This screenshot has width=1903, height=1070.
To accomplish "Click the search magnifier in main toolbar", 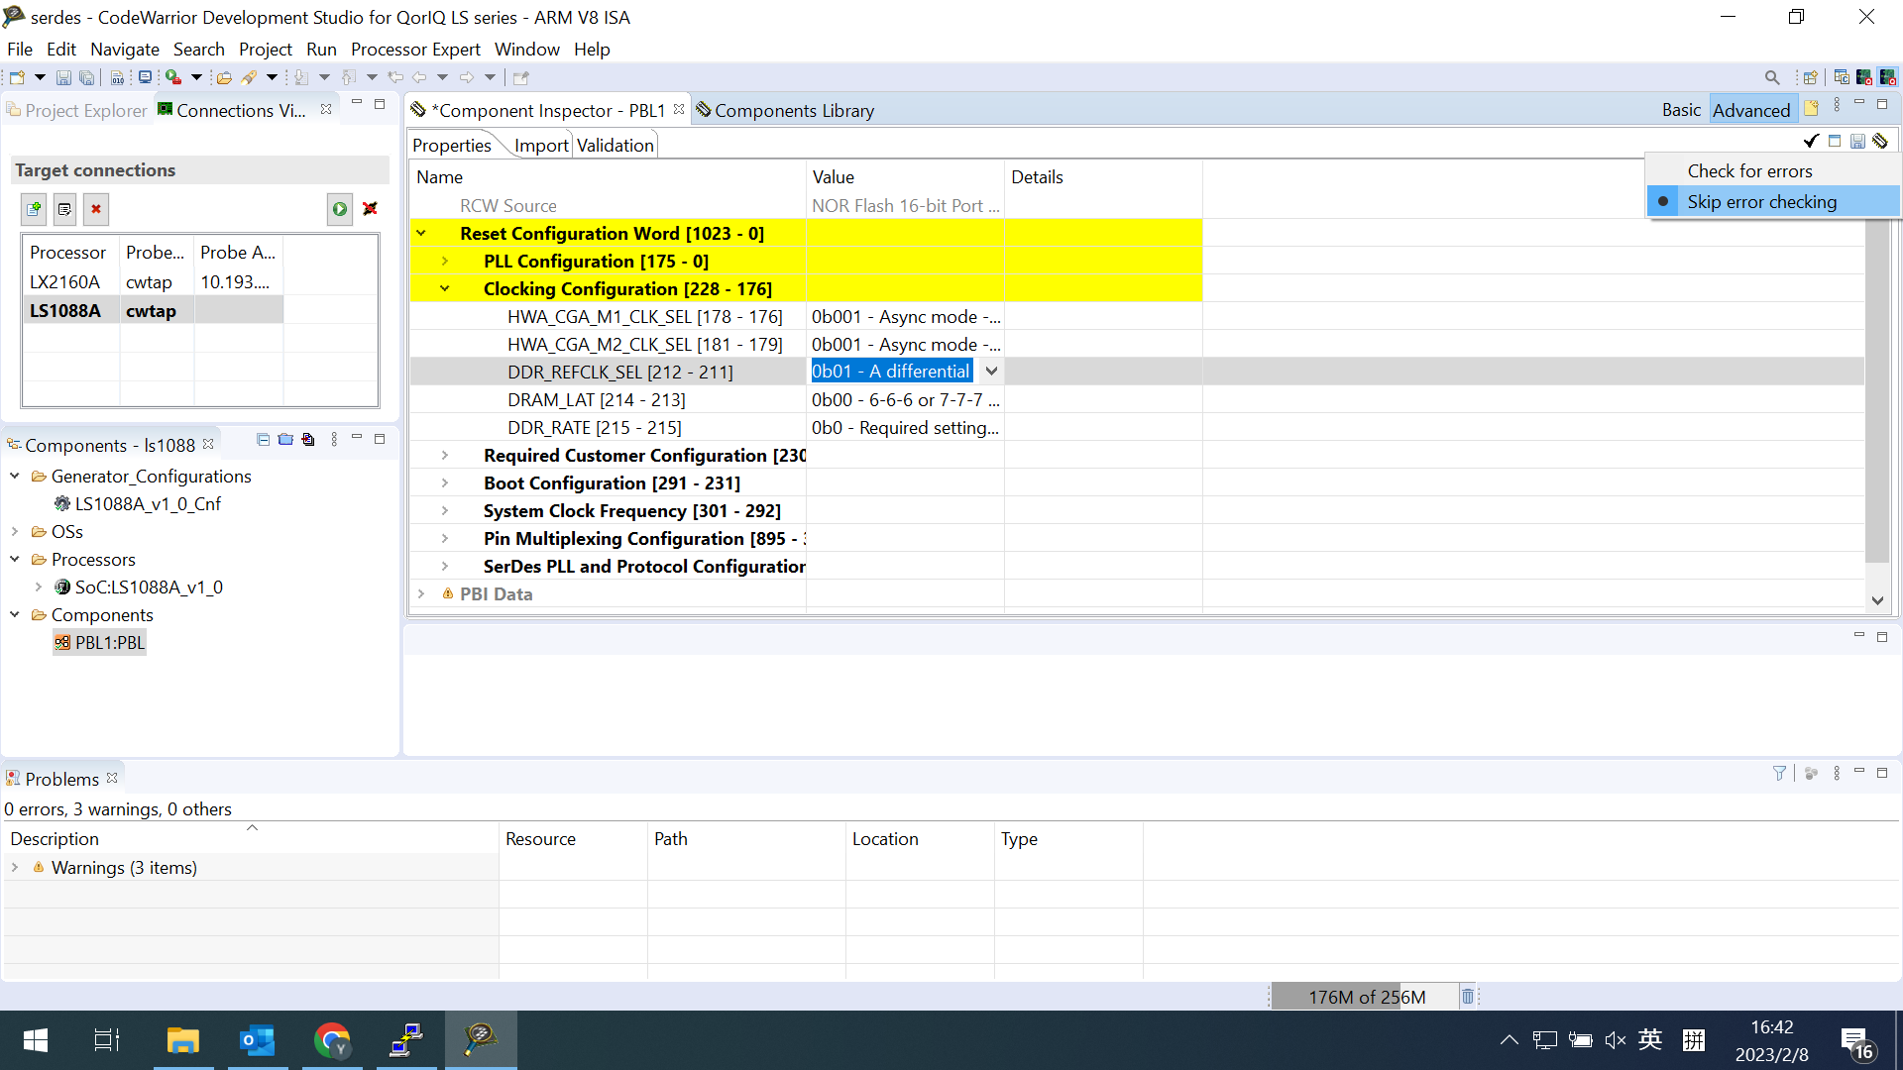I will click(1772, 77).
